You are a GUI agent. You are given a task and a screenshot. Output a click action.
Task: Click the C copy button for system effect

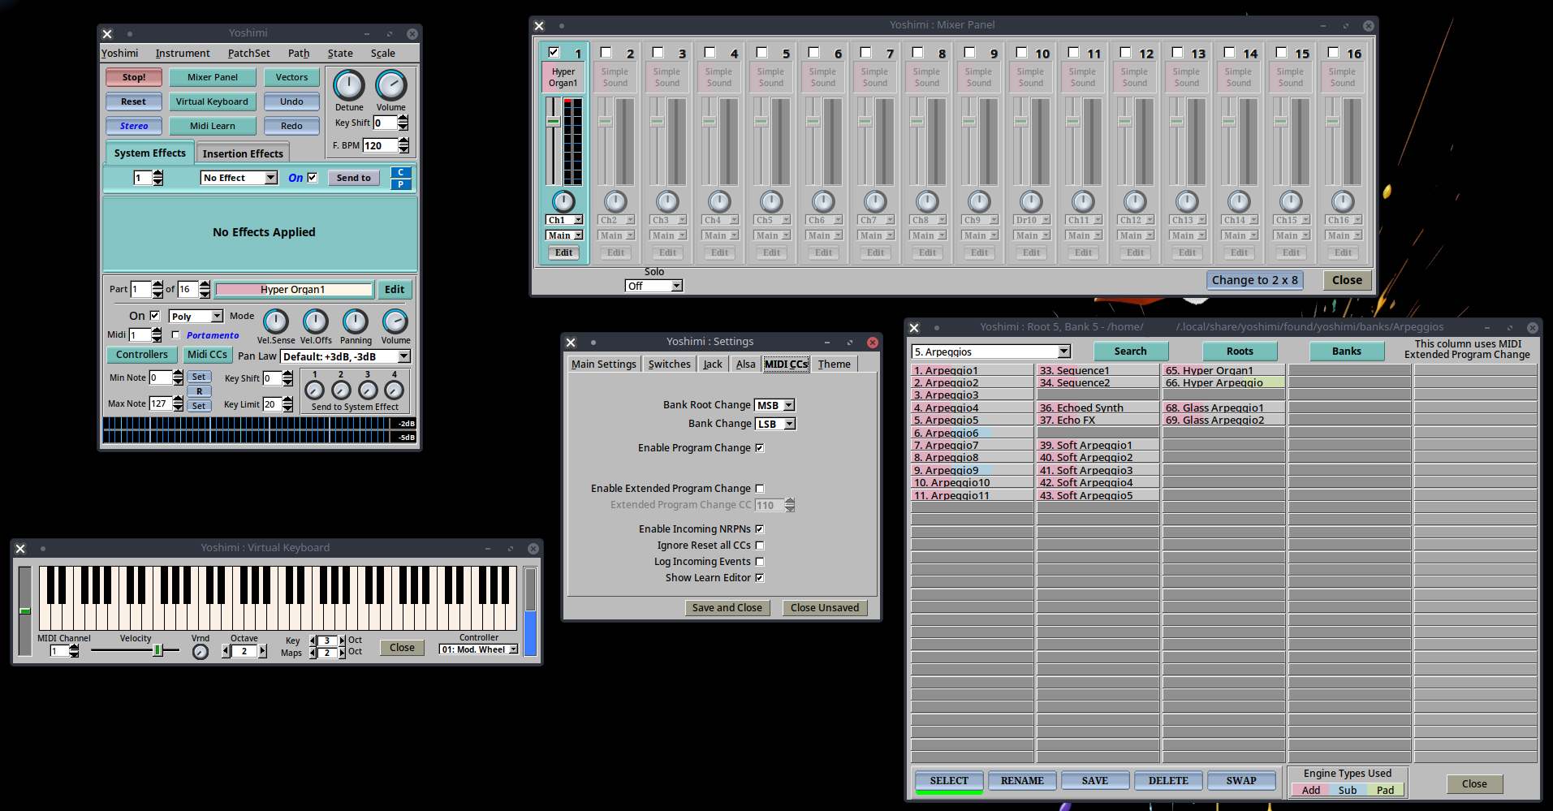pyautogui.click(x=401, y=172)
